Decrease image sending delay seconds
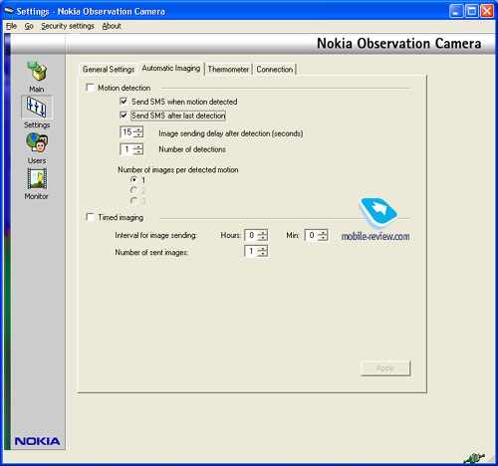 point(138,134)
